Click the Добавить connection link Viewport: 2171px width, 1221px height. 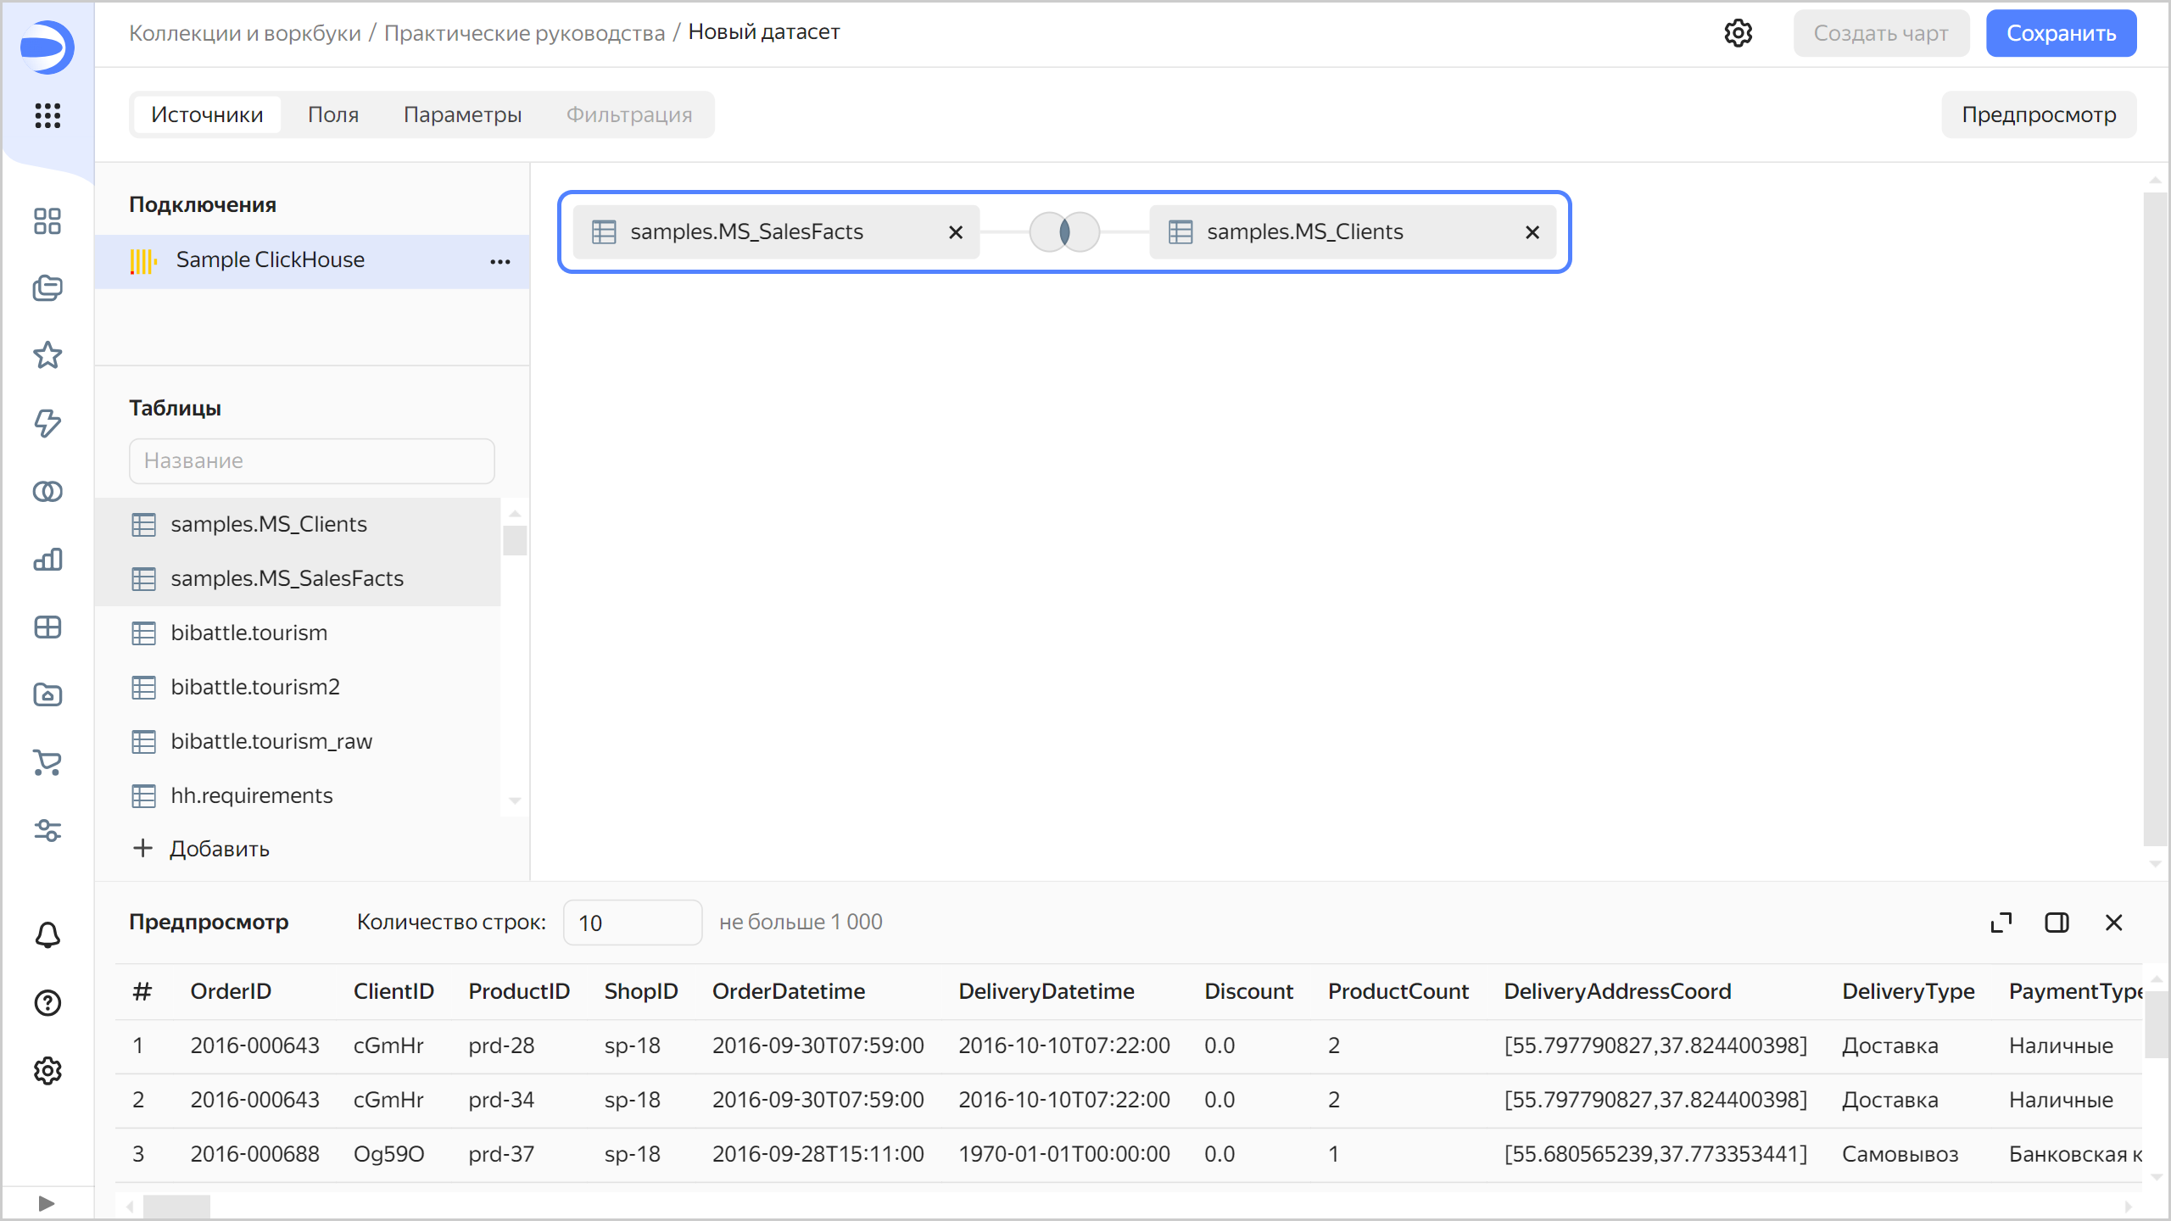click(x=202, y=849)
